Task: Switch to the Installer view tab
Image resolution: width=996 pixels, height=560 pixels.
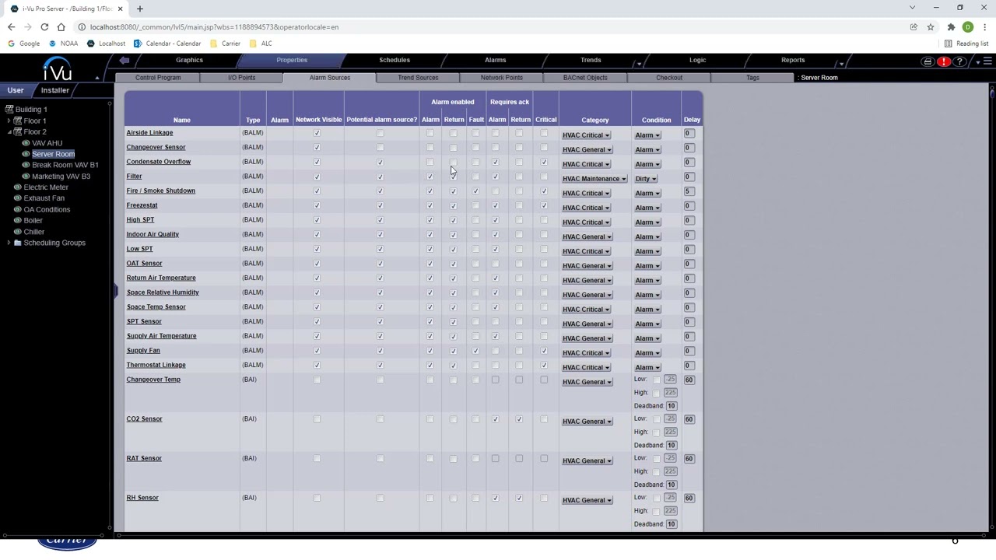Action: [55, 90]
